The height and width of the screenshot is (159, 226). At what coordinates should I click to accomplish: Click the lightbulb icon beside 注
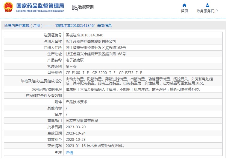point(56,152)
